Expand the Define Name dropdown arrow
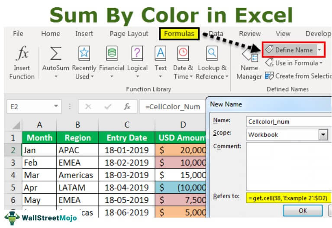Screen dimensions: 332x228 [x=319, y=50]
